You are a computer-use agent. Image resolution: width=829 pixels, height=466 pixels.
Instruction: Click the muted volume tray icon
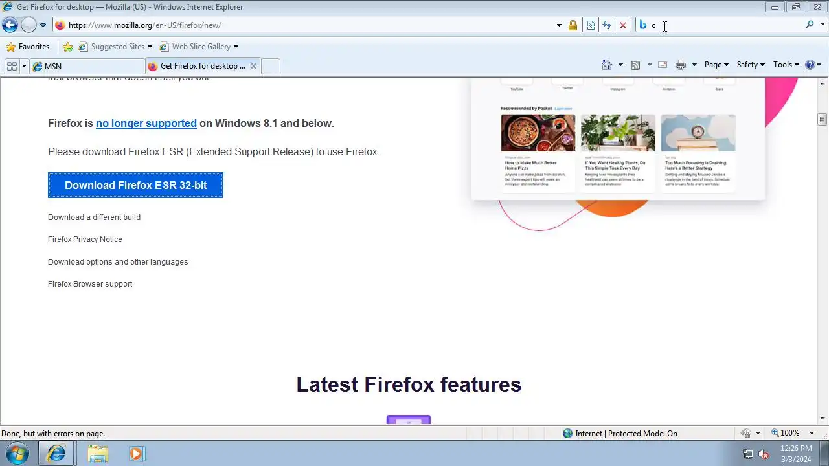(x=764, y=454)
